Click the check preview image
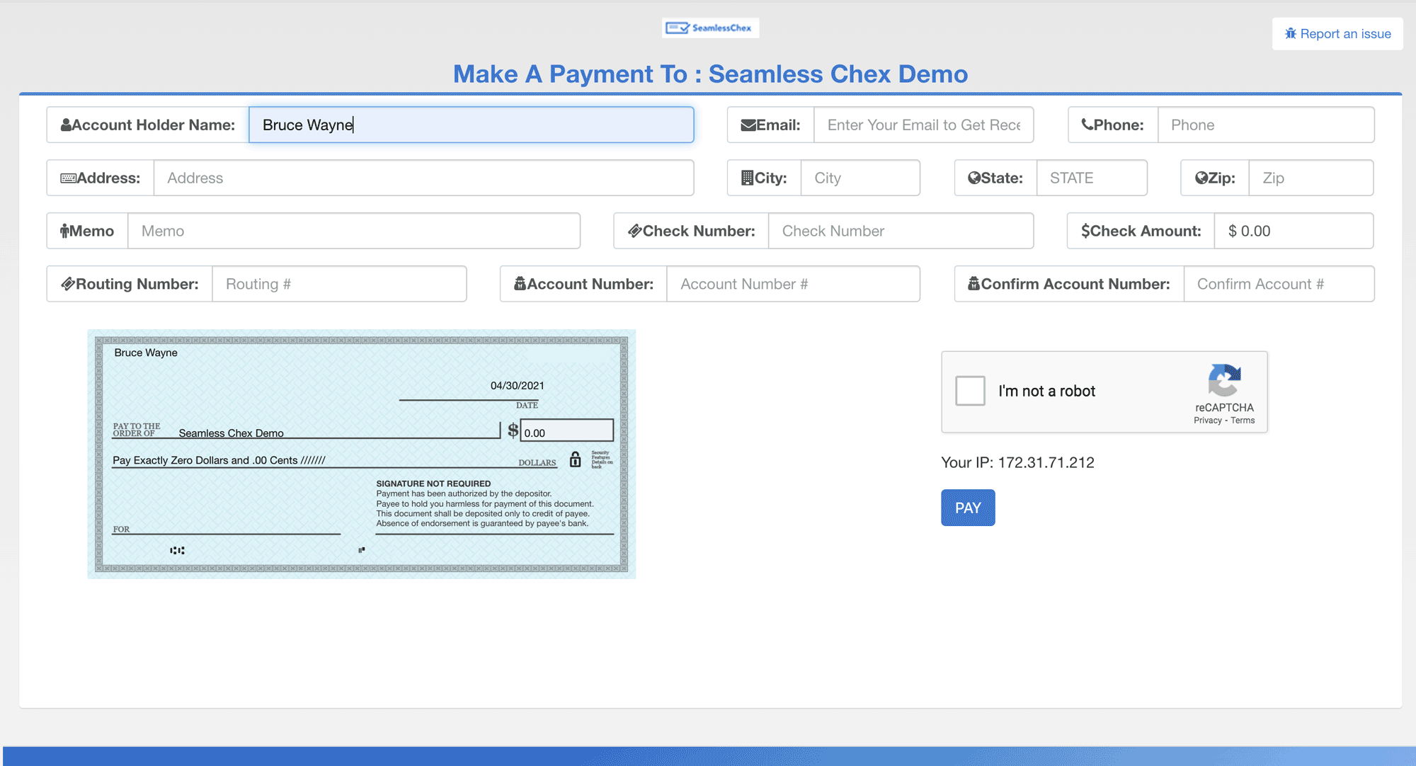Image resolution: width=1416 pixels, height=766 pixels. (361, 454)
